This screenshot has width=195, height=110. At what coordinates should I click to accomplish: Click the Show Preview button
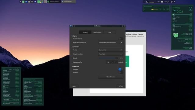111,77
